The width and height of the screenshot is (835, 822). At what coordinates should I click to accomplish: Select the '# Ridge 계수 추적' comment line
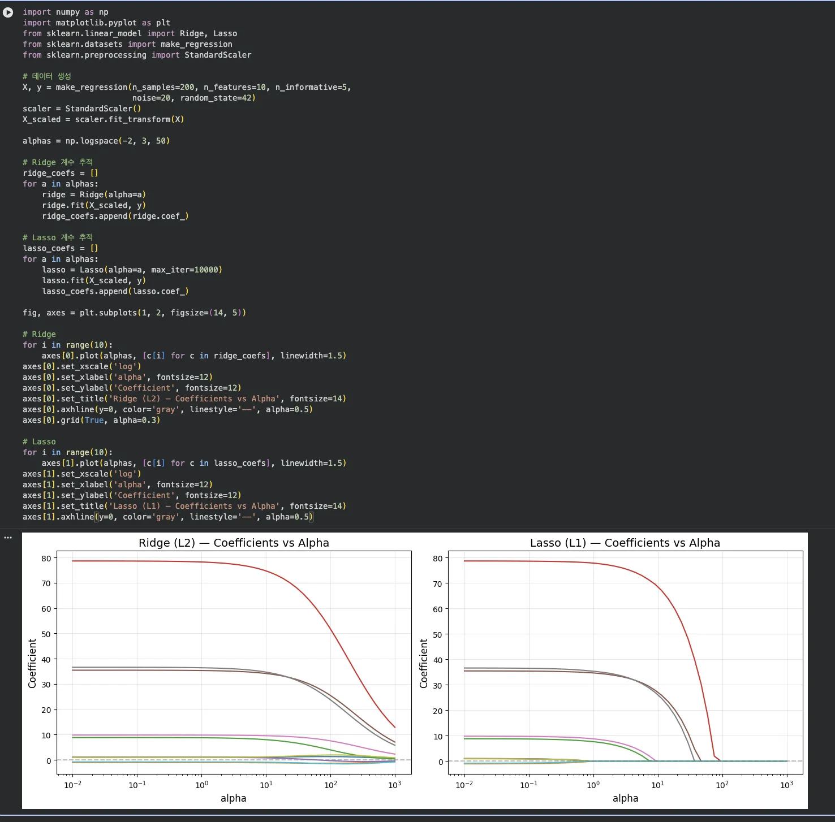tap(58, 162)
